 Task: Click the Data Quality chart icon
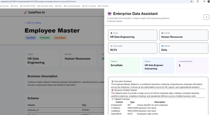click(x=111, y=46)
